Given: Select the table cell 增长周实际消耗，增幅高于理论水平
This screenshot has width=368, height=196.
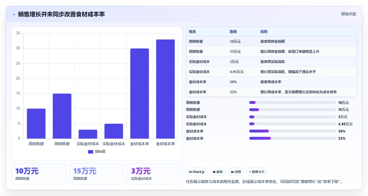Looking at the screenshot, I should pos(288,72).
